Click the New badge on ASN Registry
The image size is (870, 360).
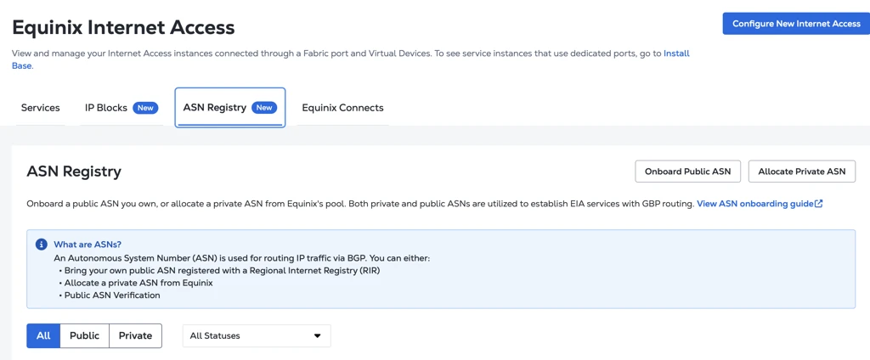264,108
